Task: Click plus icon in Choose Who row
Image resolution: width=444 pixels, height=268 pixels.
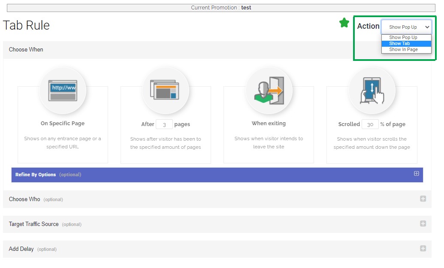Action: coord(423,199)
